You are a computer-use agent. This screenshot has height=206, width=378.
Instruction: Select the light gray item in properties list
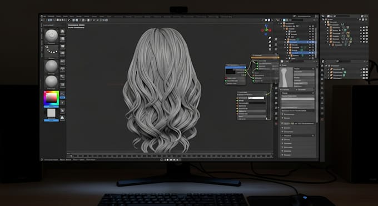click(x=298, y=99)
